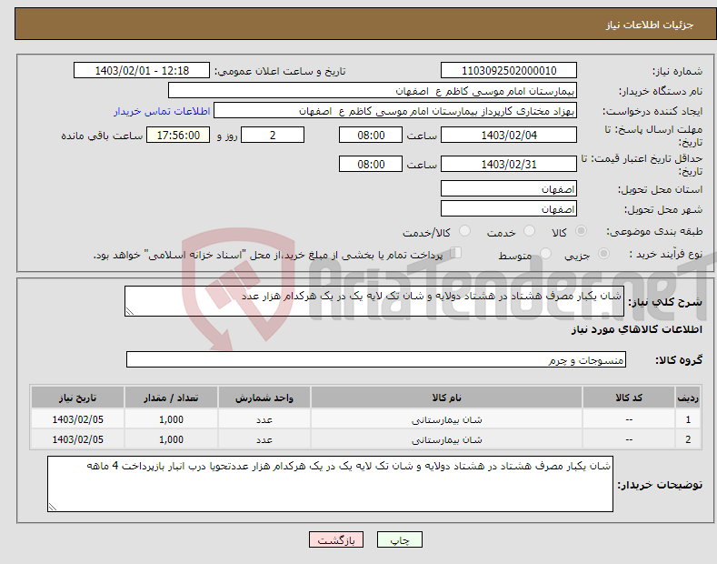Click the توضیحات خریدار buyer notes textarea

(330, 484)
